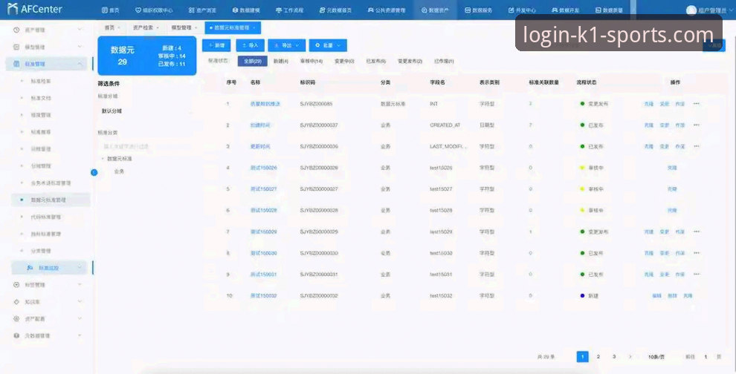Viewport: 736px width, 374px height.
Task: Click the 元数据管理 icon in sidebar
Action: (16, 335)
